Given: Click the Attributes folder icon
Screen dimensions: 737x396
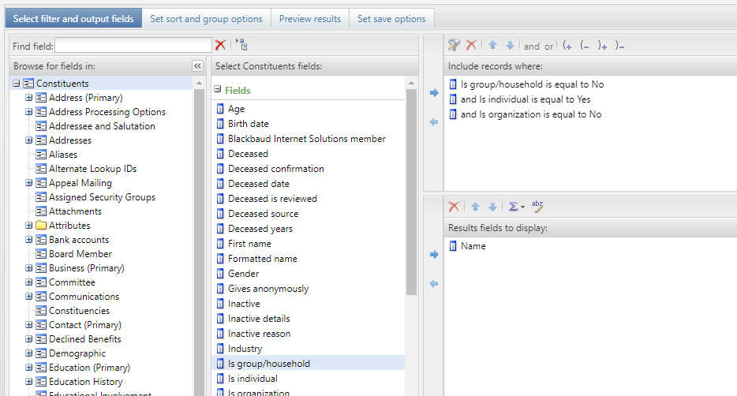Looking at the screenshot, I should point(41,225).
